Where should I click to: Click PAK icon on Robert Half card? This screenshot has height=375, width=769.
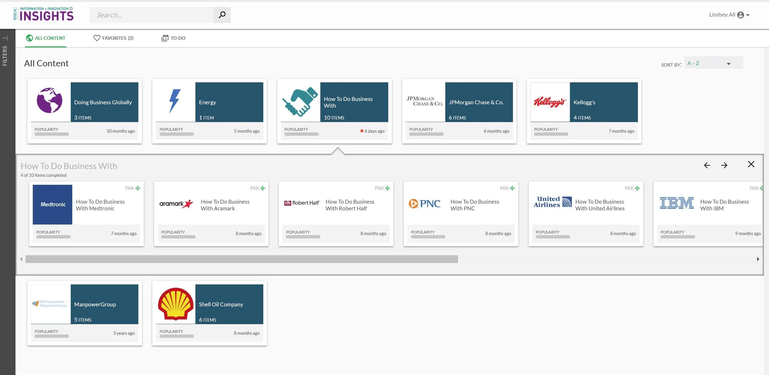coord(388,188)
